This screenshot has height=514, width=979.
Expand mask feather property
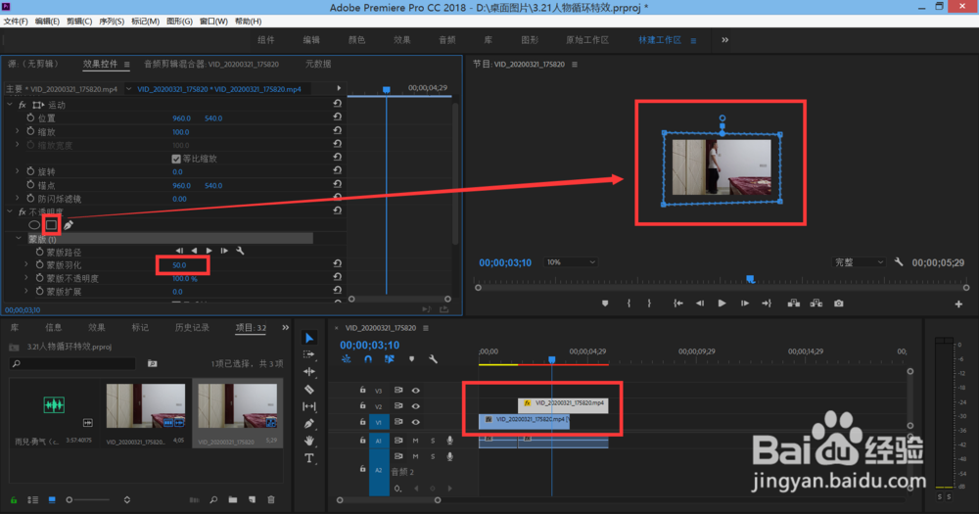click(x=26, y=264)
